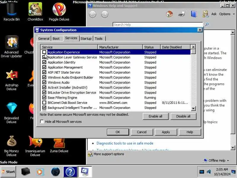Toggle the BitLocker Drive Encryption Service checkbox
The image size is (237, 178).
point(44,93)
